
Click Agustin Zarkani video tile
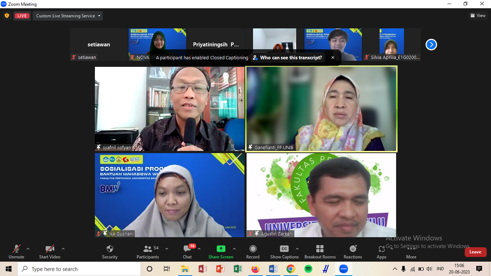point(321,195)
